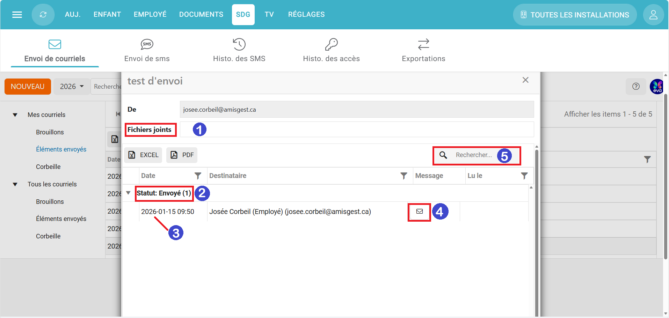
Task: Open the 2026 year dropdown
Action: pos(72,87)
